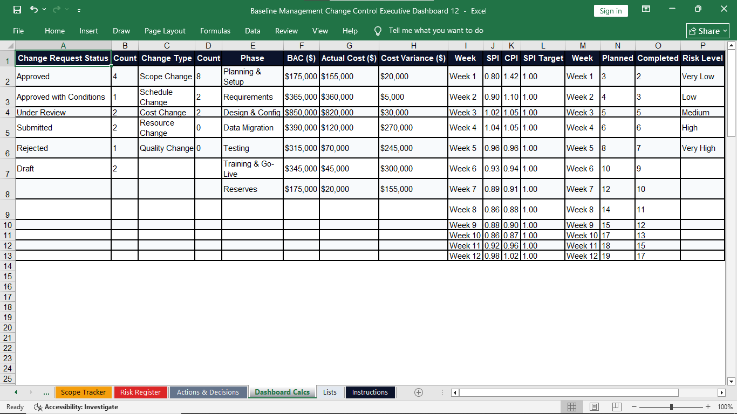737x414 pixels.
Task: Switch to the Home ribbon tab
Action: pyautogui.click(x=54, y=31)
